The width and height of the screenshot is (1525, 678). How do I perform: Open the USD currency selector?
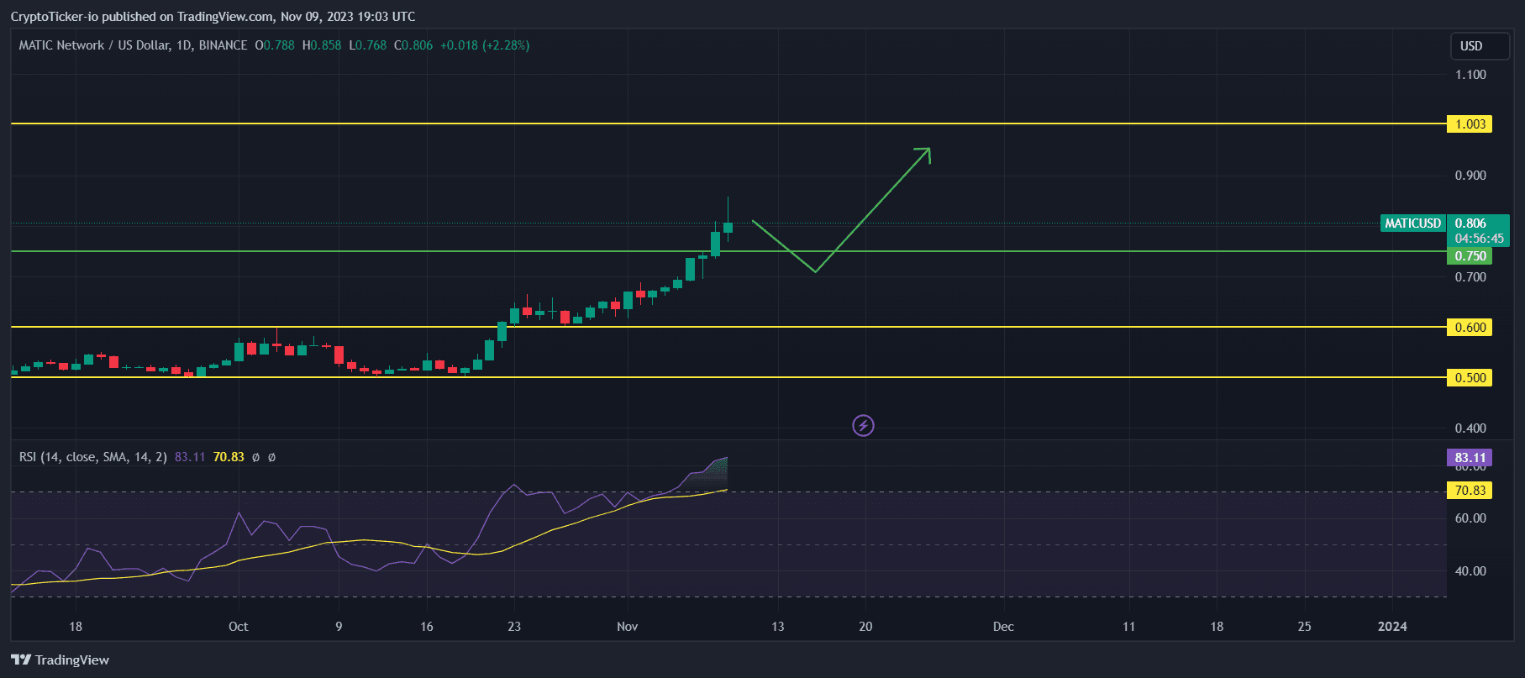[x=1479, y=46]
